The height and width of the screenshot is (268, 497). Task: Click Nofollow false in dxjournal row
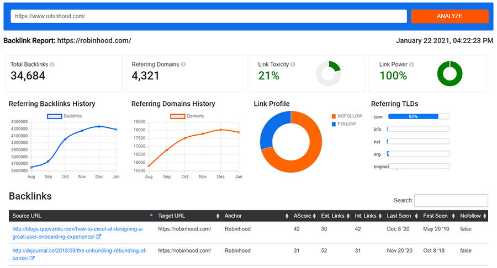tap(466, 250)
